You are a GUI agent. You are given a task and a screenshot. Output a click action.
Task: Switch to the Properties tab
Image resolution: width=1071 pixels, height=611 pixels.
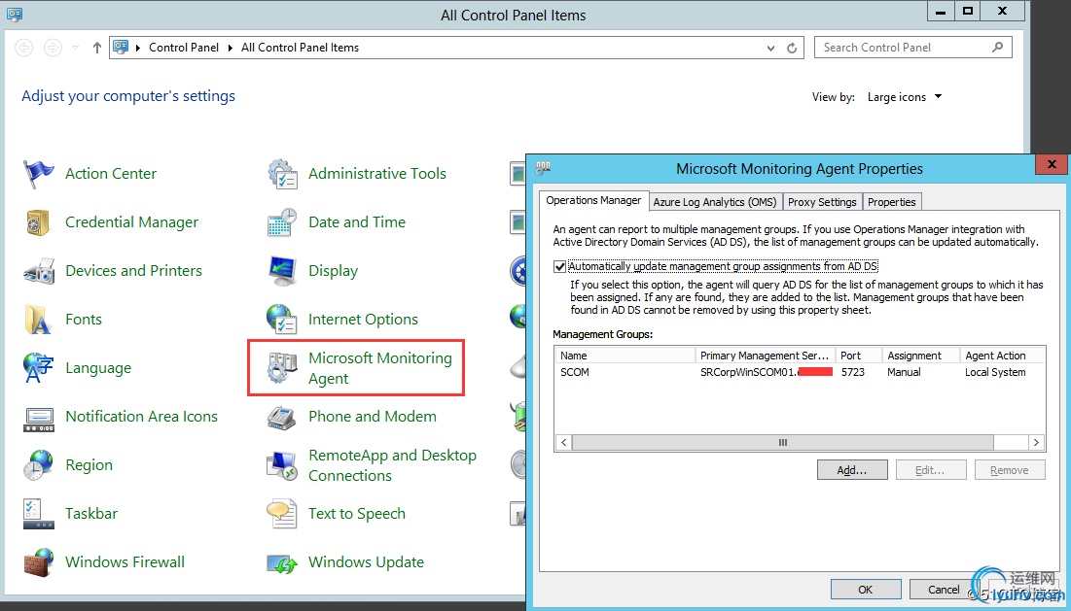click(891, 202)
